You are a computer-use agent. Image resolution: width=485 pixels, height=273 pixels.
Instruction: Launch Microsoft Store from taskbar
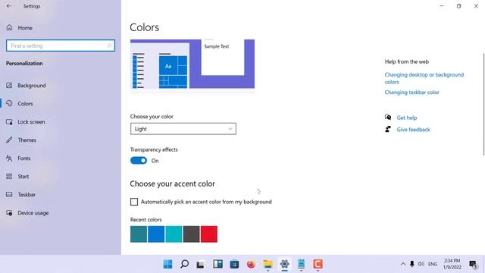pos(234,264)
